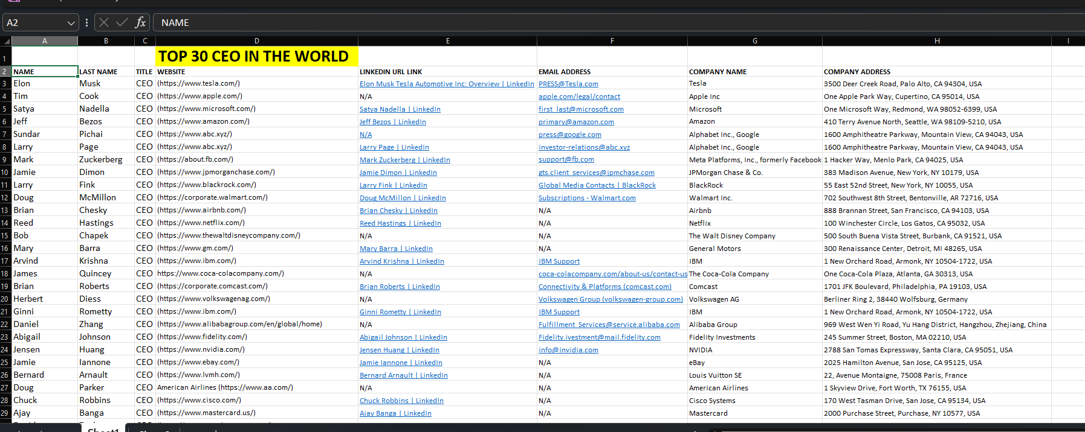The image size is (1085, 432).
Task: Select the https://www.nvidia.com/ website cell
Action: point(257,349)
